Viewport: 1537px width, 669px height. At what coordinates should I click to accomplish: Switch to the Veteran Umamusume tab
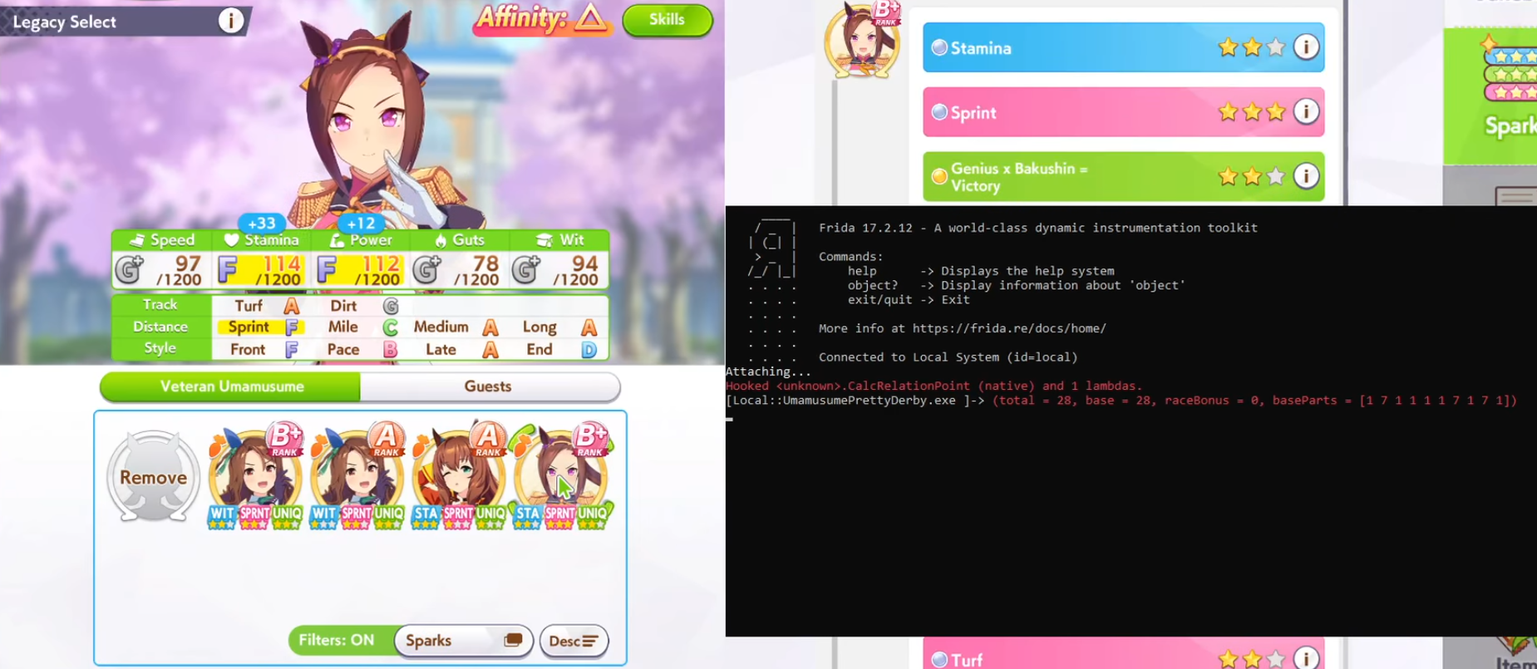pyautogui.click(x=231, y=386)
